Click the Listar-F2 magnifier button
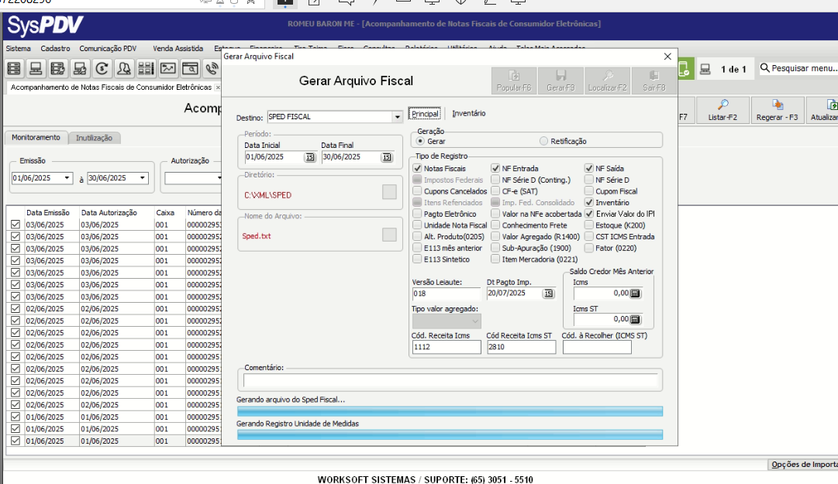 (722, 110)
